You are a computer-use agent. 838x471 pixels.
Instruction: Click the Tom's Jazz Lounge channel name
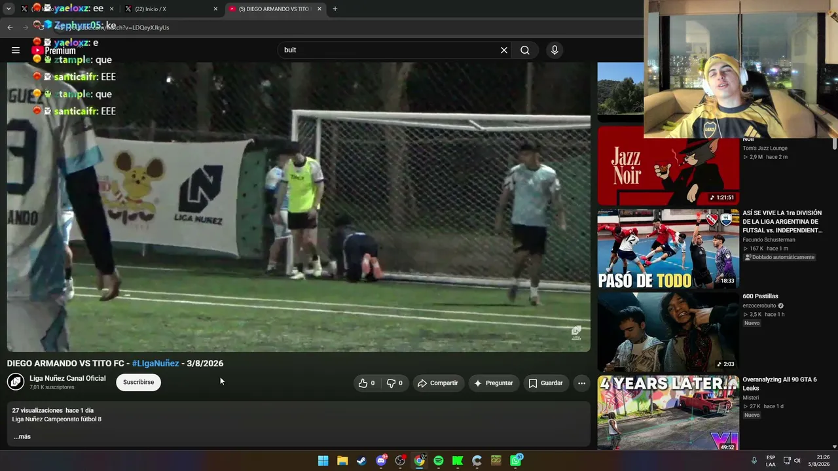(765, 148)
